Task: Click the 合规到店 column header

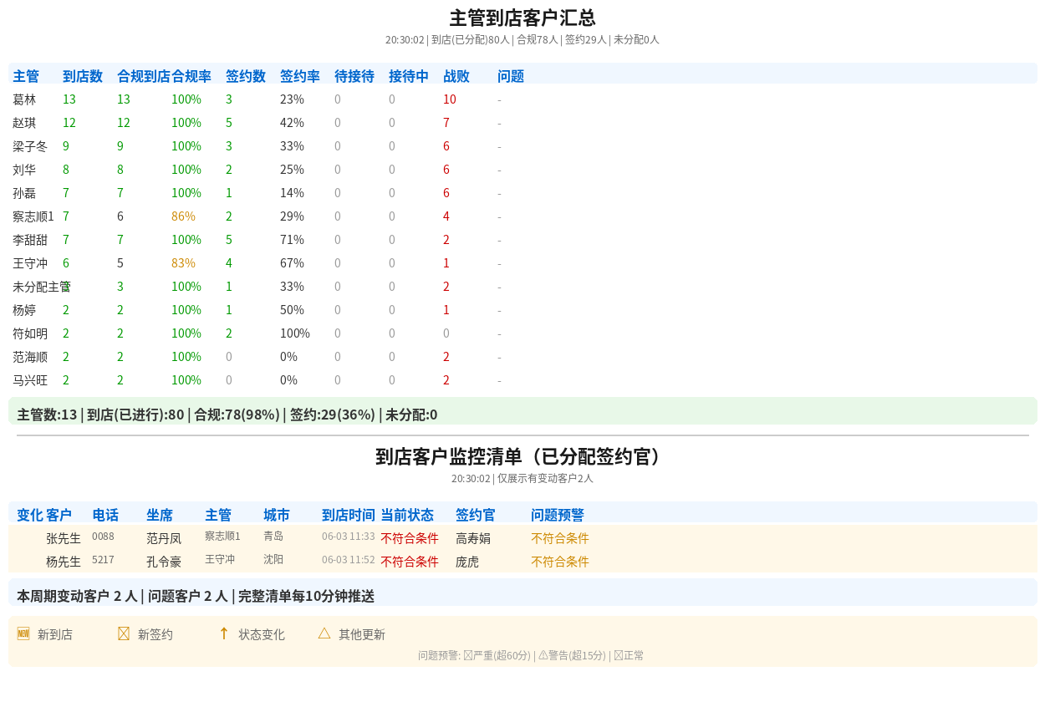Action: coord(144,76)
